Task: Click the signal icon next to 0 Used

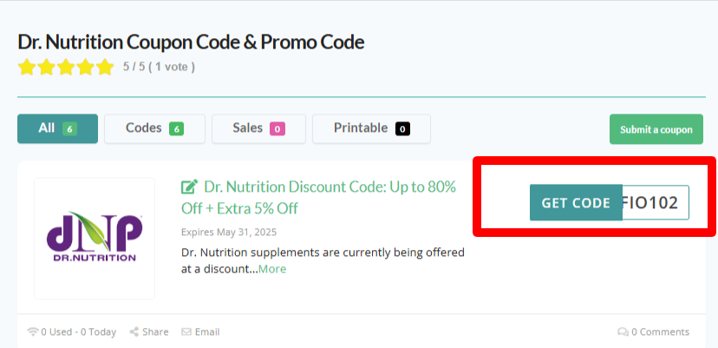Action: (33, 332)
